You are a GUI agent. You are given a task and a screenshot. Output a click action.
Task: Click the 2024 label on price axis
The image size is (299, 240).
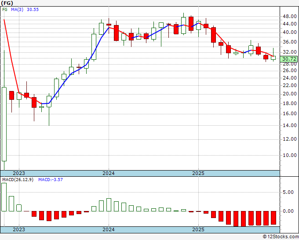click(109, 173)
